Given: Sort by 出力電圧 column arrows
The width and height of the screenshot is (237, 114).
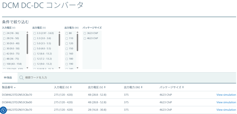Looking at the screenshot, I should (x=105, y=87).
